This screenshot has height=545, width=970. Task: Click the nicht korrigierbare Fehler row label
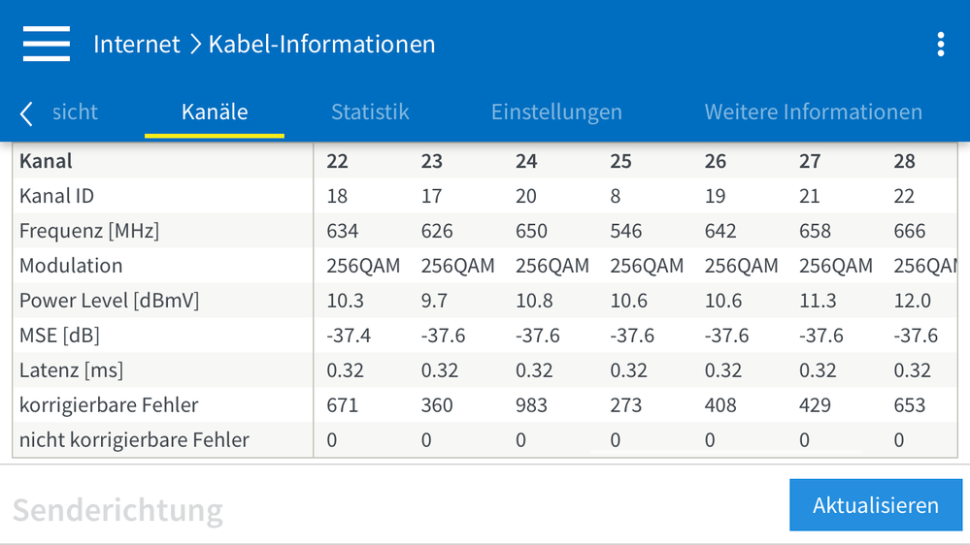(134, 440)
